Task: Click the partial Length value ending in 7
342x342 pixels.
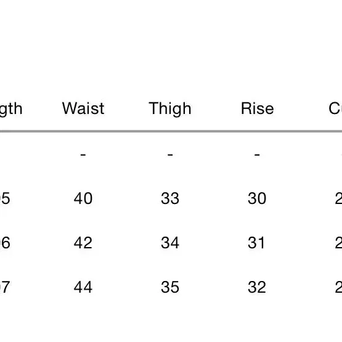Action: click(5, 287)
